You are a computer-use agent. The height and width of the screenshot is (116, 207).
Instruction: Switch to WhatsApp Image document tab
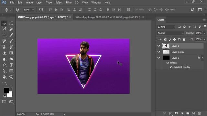point(108,17)
